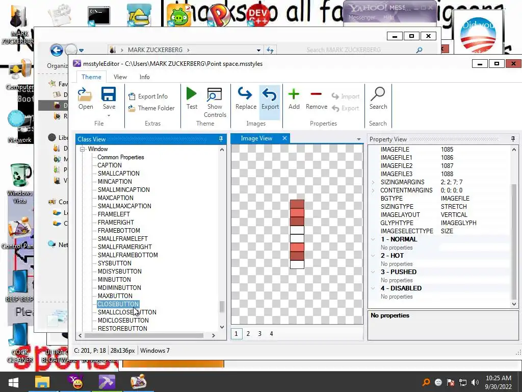
Task: Select RESTOREBUTTON tree item
Action: click(x=122, y=328)
